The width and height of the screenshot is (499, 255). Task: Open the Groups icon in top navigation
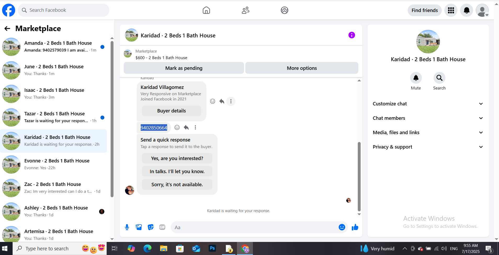click(x=285, y=10)
